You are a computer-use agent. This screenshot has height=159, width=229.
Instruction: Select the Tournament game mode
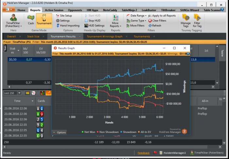click(x=44, y=21)
